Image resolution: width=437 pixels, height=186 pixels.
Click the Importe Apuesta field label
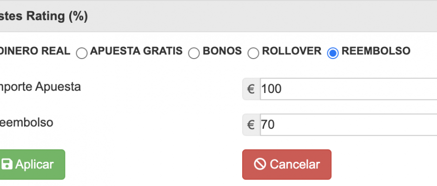[x=40, y=87]
